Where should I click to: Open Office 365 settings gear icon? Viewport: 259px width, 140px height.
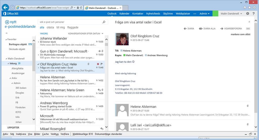click(248, 14)
